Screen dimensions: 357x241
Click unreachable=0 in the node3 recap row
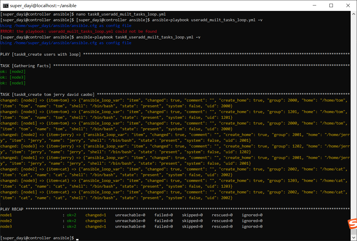click(x=130, y=226)
